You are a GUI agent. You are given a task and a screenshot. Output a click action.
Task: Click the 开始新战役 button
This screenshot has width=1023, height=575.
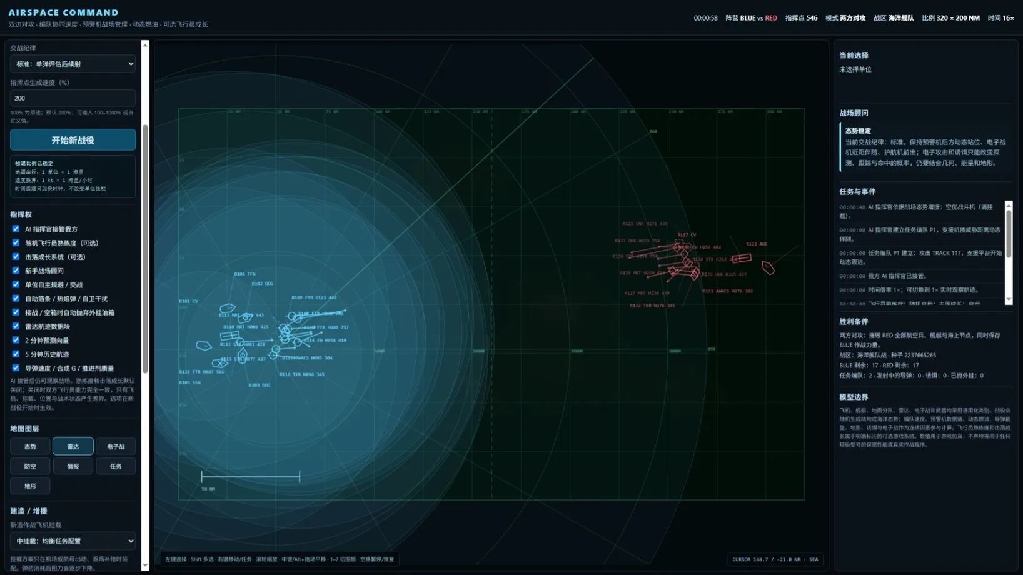[x=73, y=140]
